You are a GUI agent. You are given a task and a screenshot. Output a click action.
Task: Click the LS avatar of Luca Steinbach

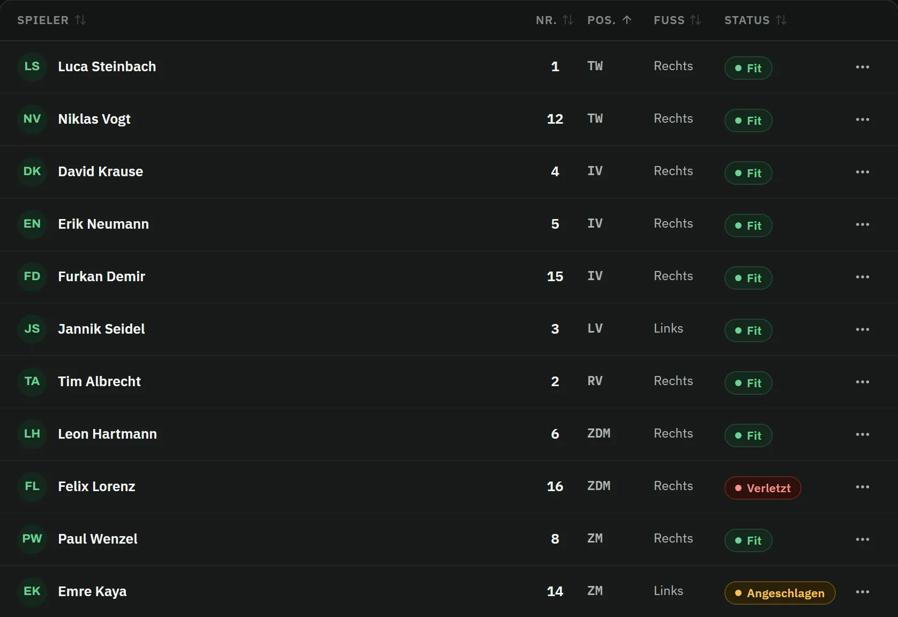click(32, 66)
